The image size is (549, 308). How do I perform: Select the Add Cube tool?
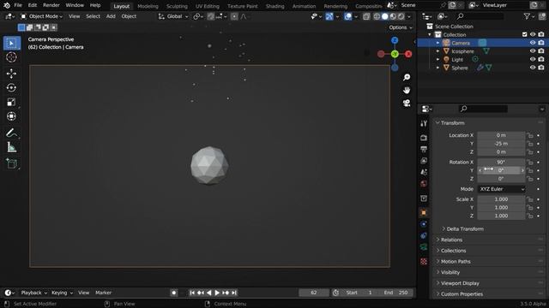pos(11,163)
